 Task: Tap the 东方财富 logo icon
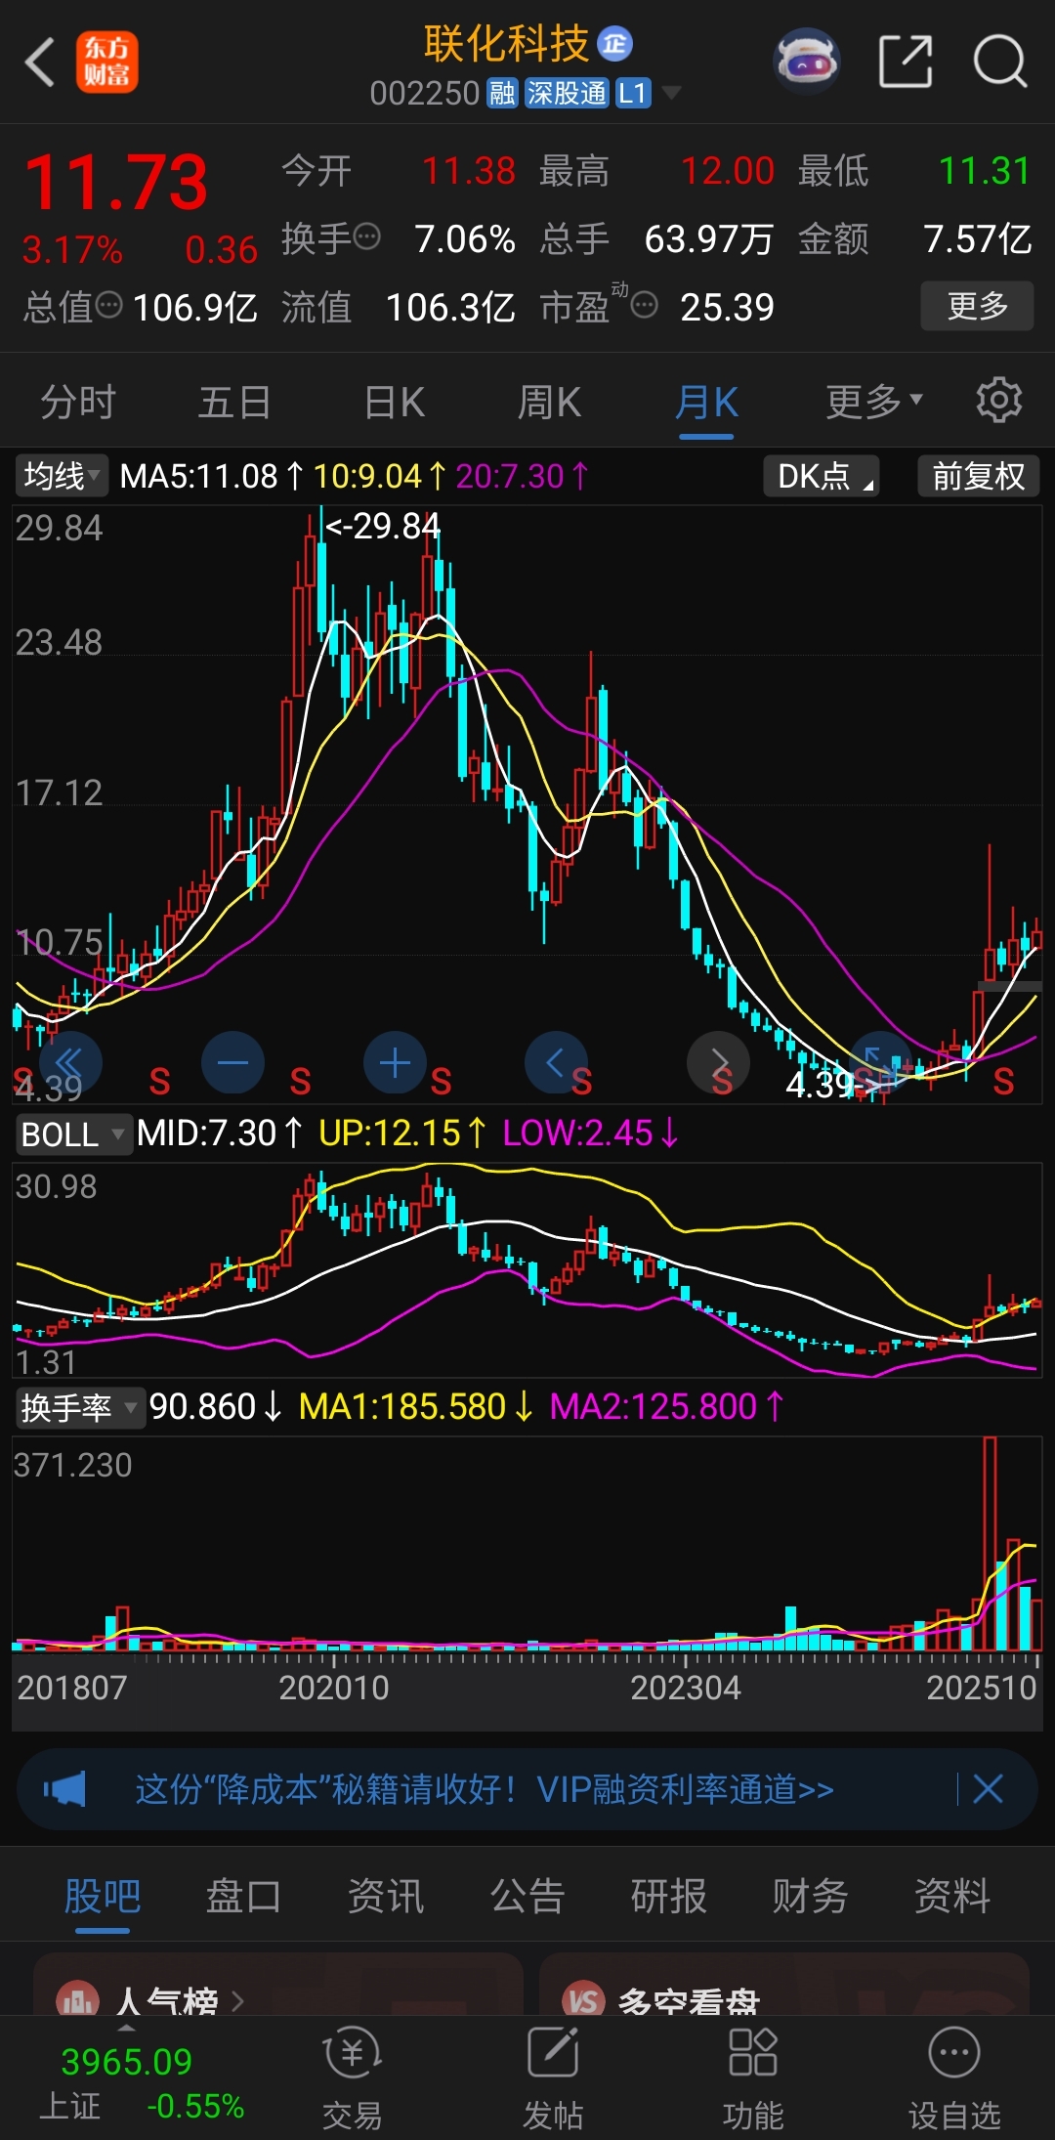(107, 63)
